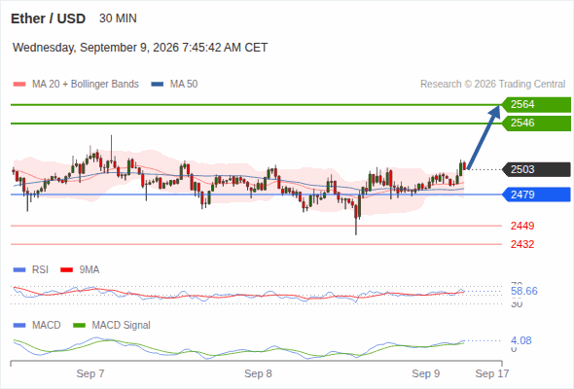Image resolution: width=574 pixels, height=389 pixels.
Task: Click the MA 50 blue legend swatch
Action: coord(157,85)
